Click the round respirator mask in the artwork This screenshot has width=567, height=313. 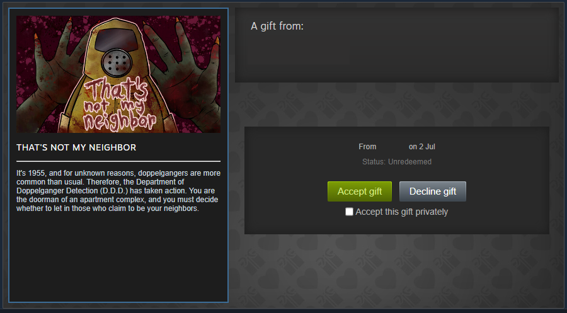pos(117,63)
